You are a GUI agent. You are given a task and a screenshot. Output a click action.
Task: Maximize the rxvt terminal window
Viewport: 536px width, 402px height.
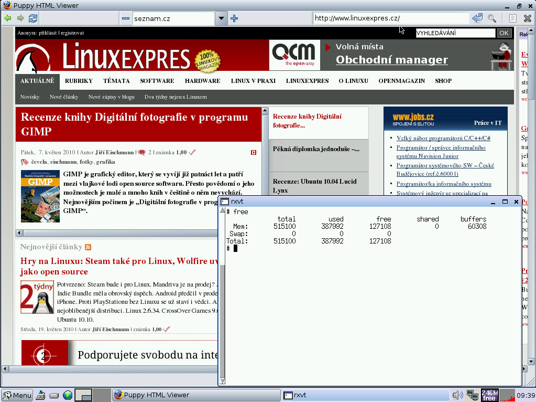[x=505, y=202]
